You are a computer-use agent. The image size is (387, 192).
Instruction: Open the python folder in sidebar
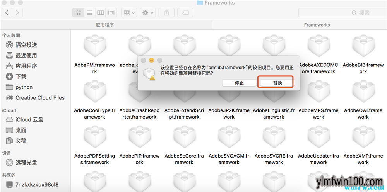pos(19,87)
